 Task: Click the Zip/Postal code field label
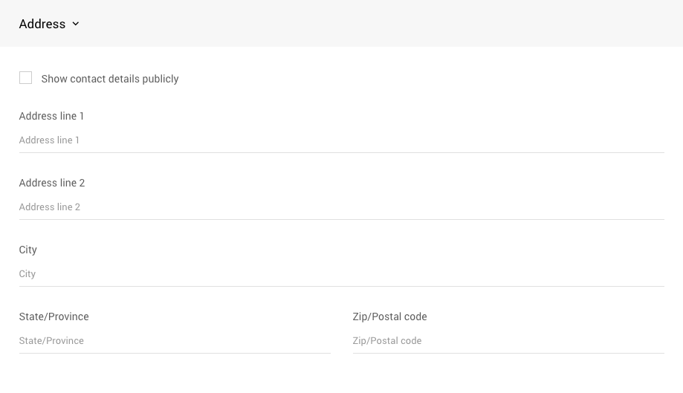[x=390, y=316]
